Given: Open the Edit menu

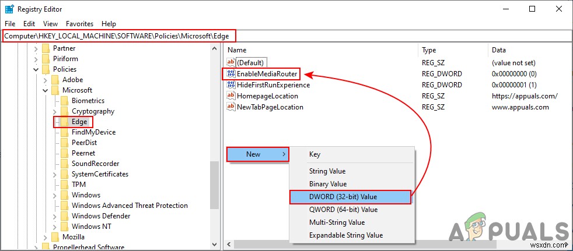Looking at the screenshot, I should pos(29,24).
